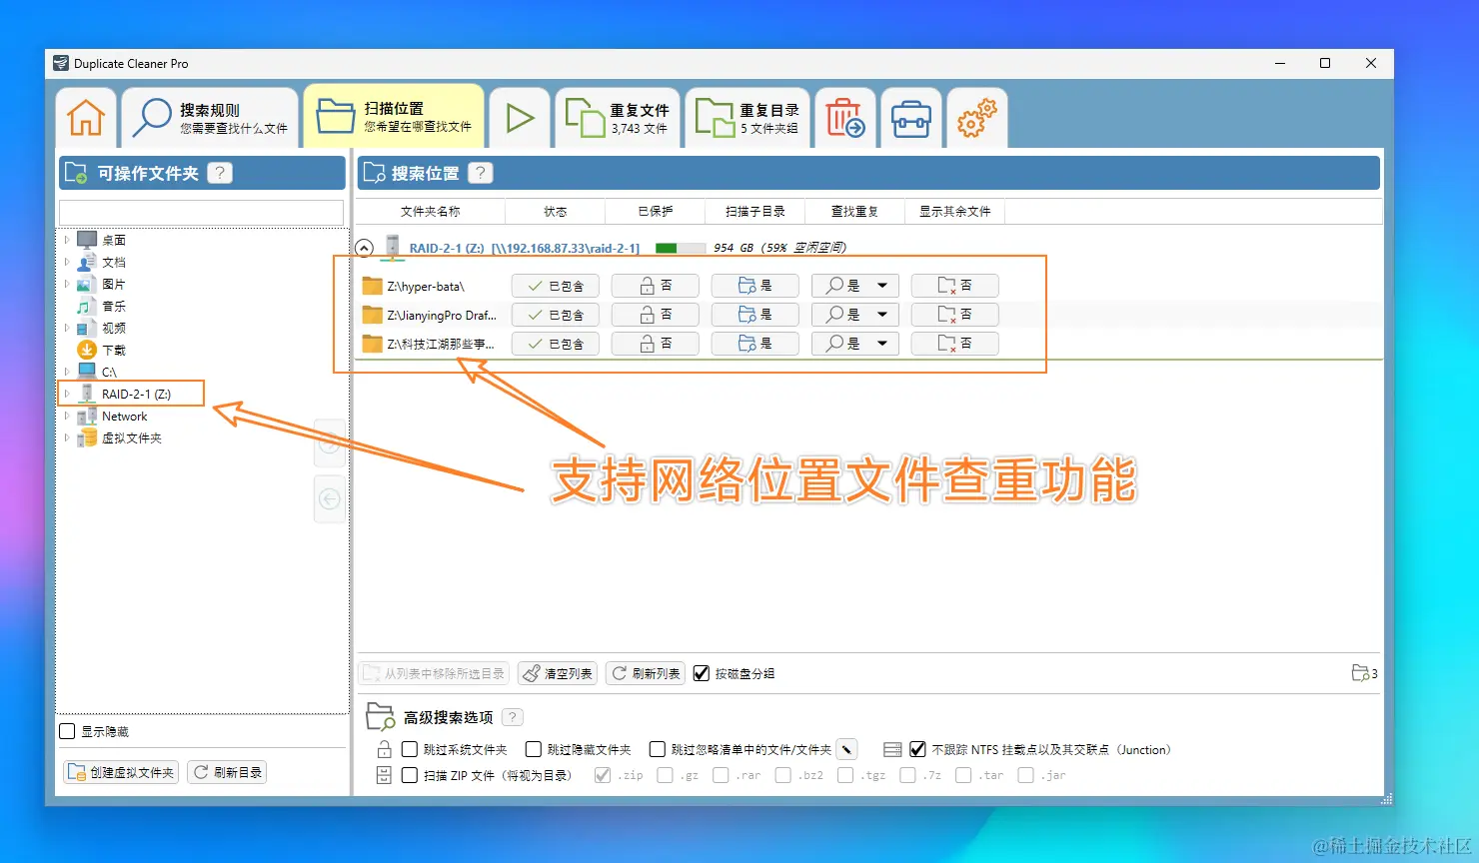Toggle scan subfolders for 科技江湖那些事 row
The height and width of the screenshot is (863, 1479).
[754, 344]
